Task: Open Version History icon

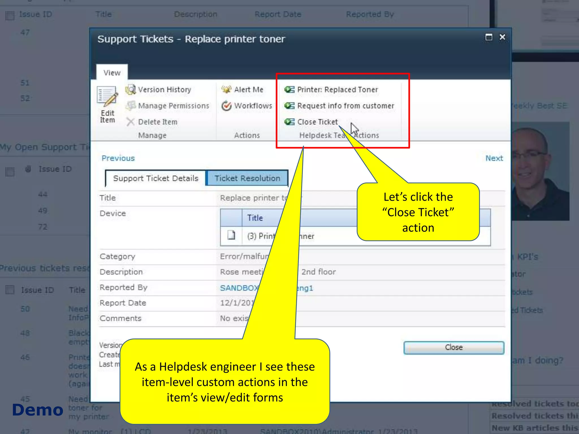Action: tap(131, 90)
